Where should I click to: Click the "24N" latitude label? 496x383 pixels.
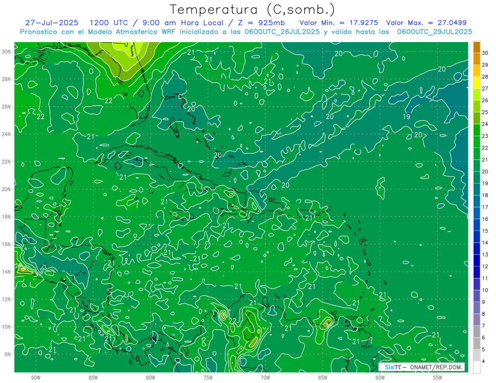7,134
